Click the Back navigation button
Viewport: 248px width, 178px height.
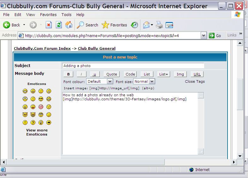11,25
